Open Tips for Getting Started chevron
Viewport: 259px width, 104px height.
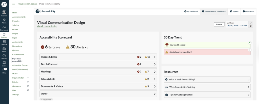pyautogui.click(x=249, y=95)
